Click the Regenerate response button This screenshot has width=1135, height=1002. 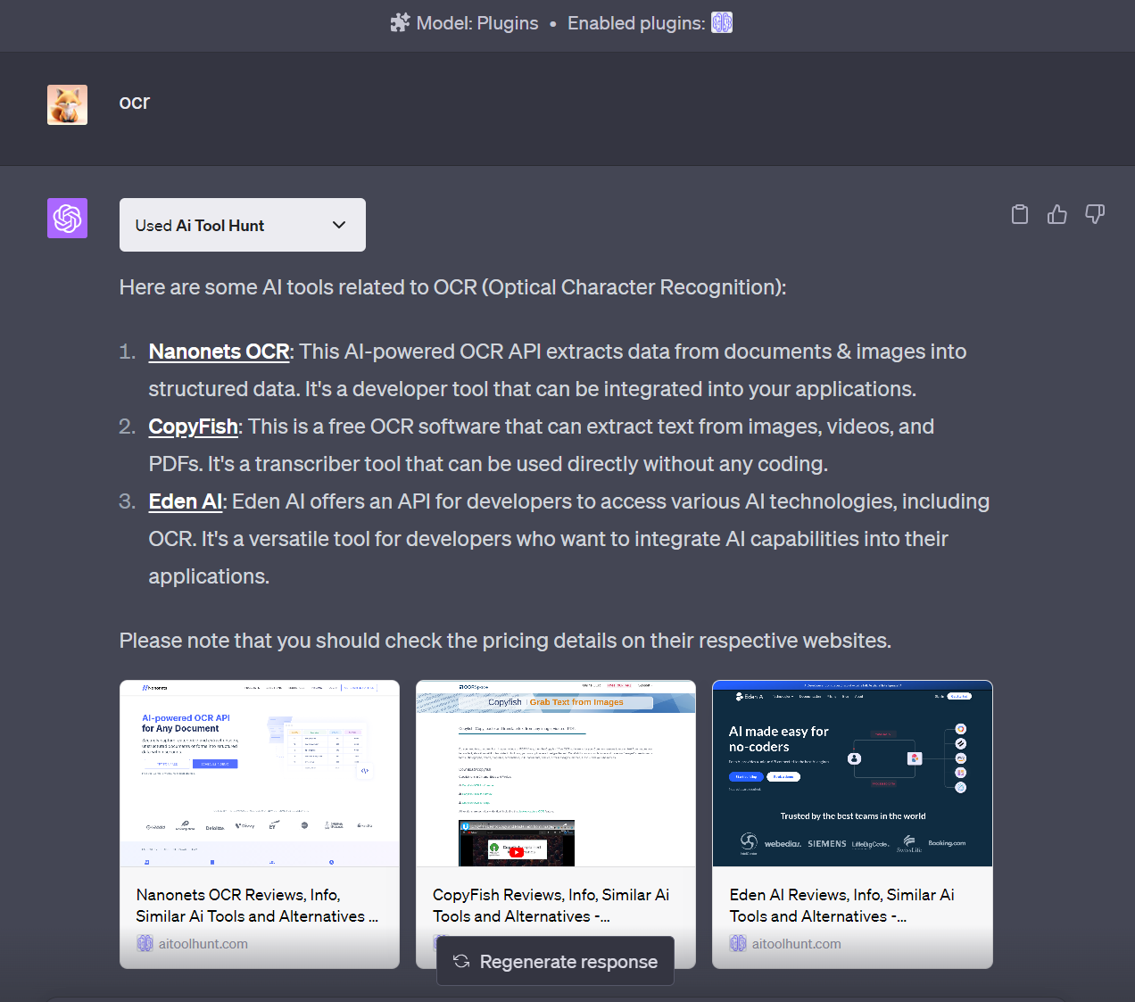click(555, 961)
